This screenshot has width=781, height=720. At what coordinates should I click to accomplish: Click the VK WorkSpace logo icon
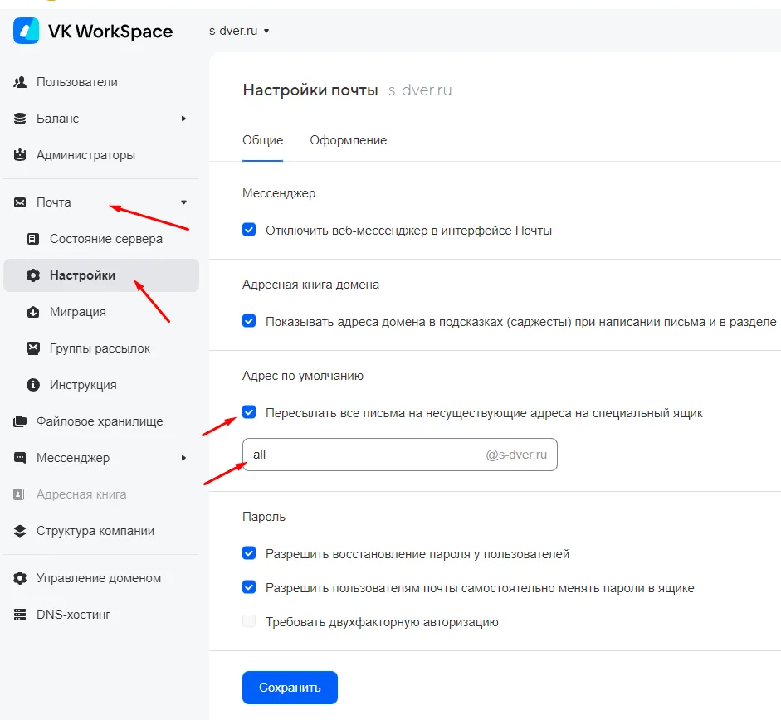pos(27,31)
